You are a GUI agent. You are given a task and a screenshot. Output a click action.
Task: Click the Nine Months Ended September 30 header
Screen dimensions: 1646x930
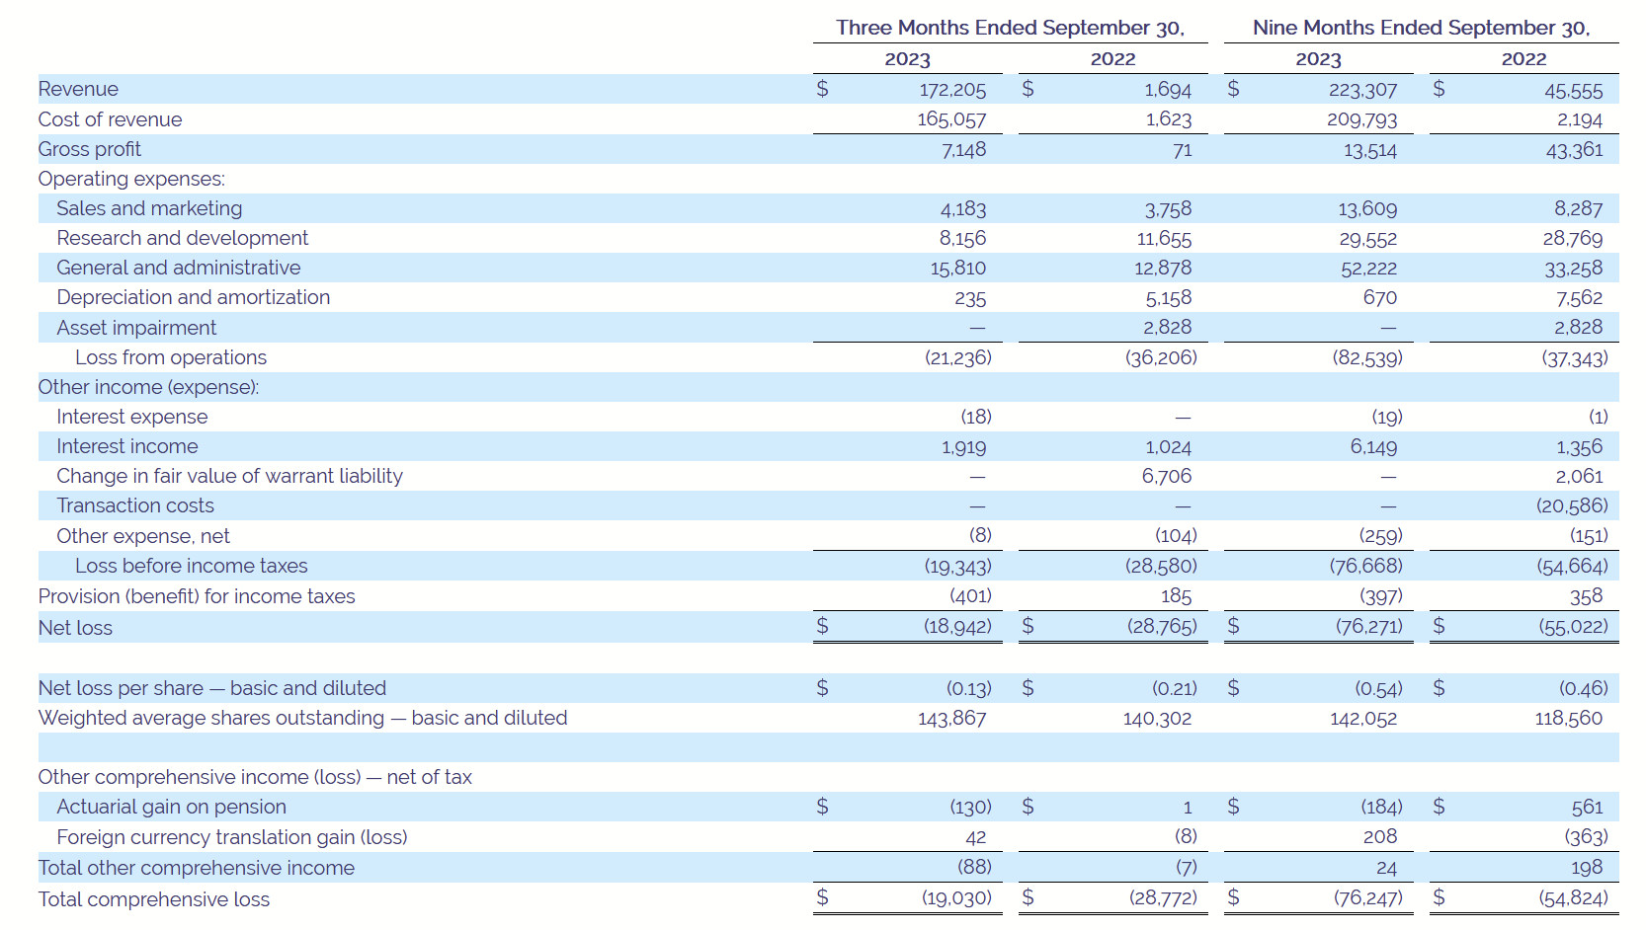tap(1421, 28)
